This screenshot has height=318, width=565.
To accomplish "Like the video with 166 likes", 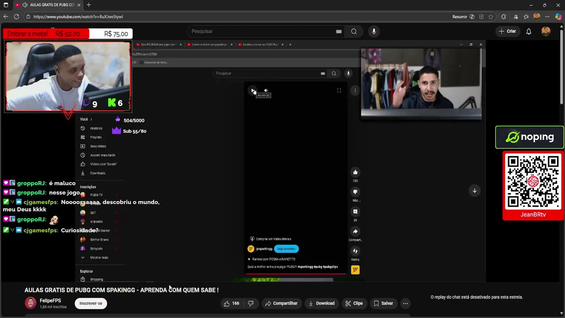I will (x=231, y=303).
